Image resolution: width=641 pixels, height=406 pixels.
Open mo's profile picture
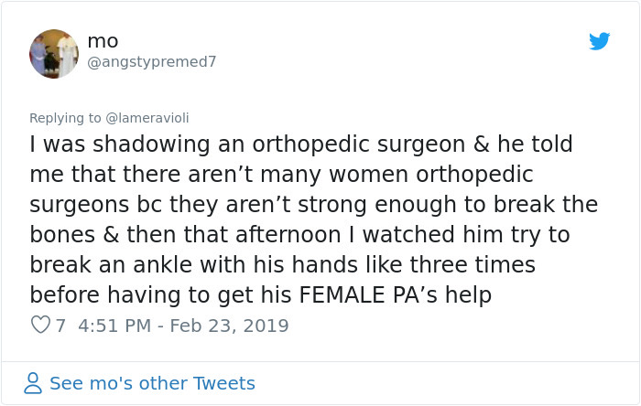point(54,53)
